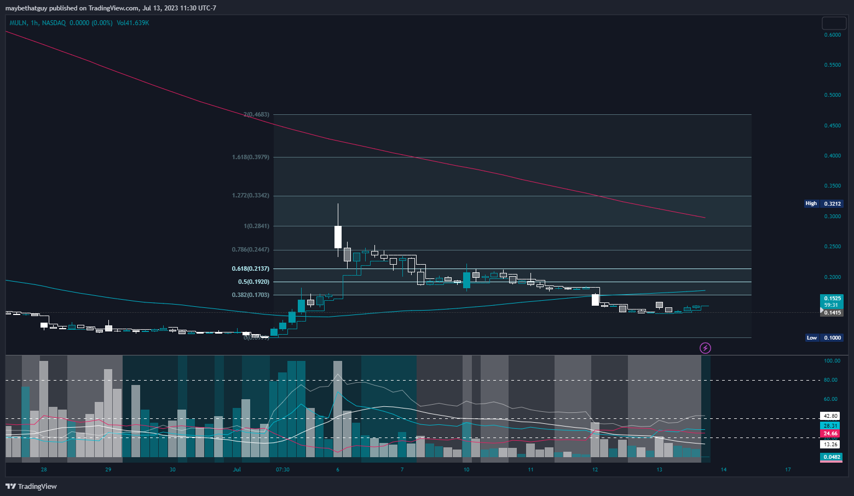Select the 0.5(0.1920) Fibonacci level label

pyautogui.click(x=253, y=282)
